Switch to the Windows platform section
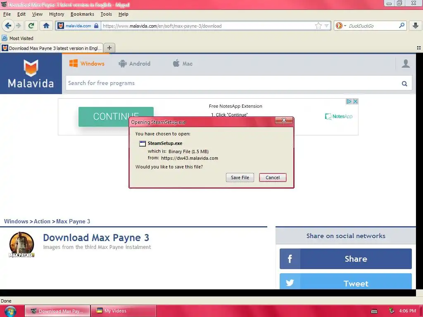The image size is (423, 317). click(x=87, y=64)
